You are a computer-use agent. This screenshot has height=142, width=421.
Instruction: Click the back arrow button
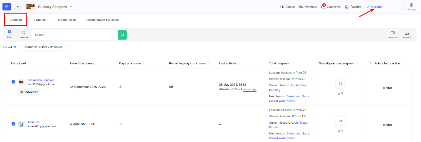click(18, 7)
